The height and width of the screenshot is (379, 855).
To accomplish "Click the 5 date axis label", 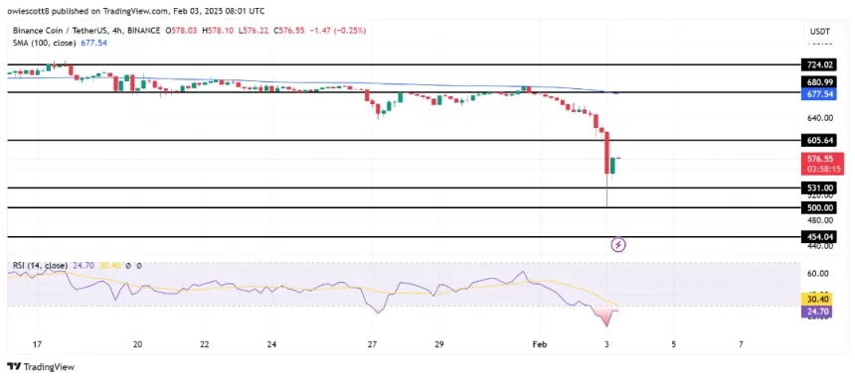I will (674, 344).
